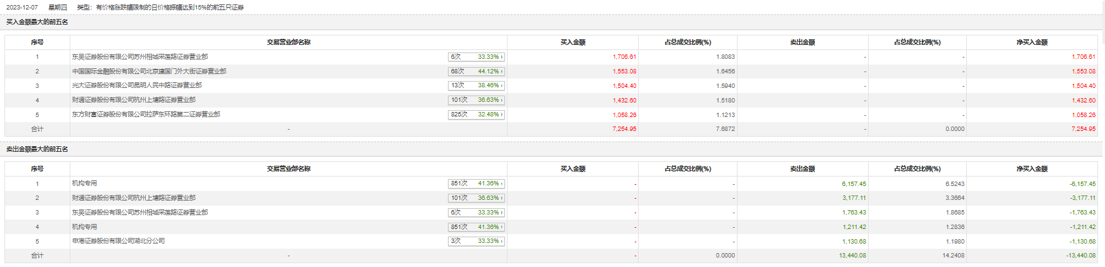Open the 光大证券 昆明人民中路 brokerage link
Screen dimensions: 1105x267
pyautogui.click(x=137, y=85)
